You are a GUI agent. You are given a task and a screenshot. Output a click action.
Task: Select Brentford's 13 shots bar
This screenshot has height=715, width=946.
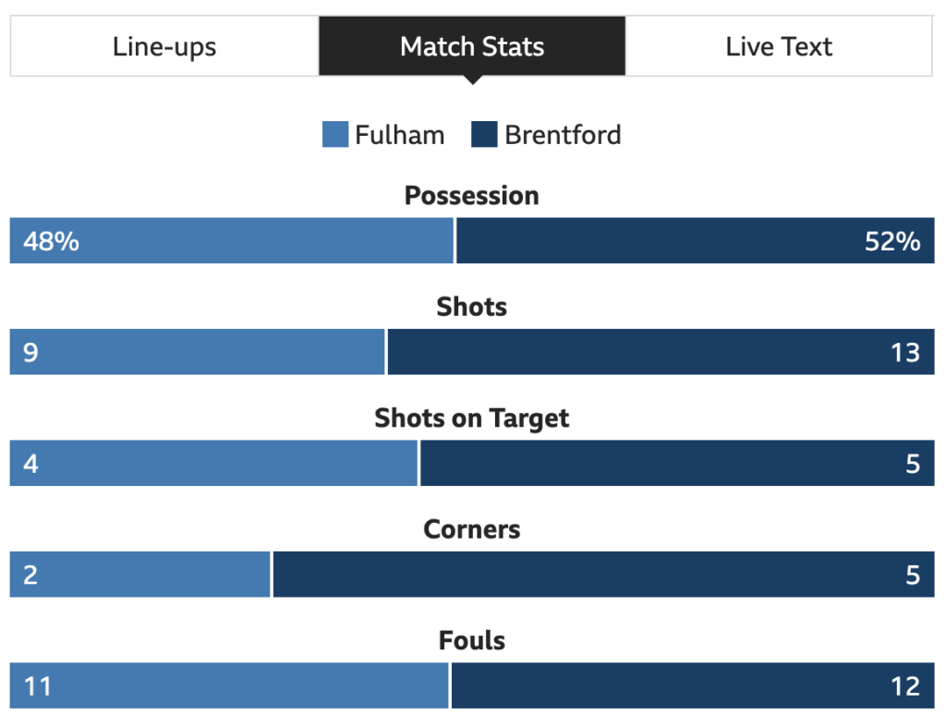point(661,352)
